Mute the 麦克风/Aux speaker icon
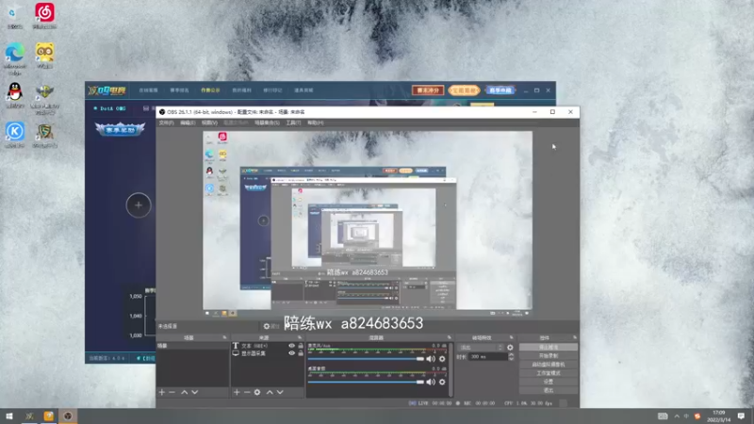This screenshot has width=754, height=424. pos(431,359)
